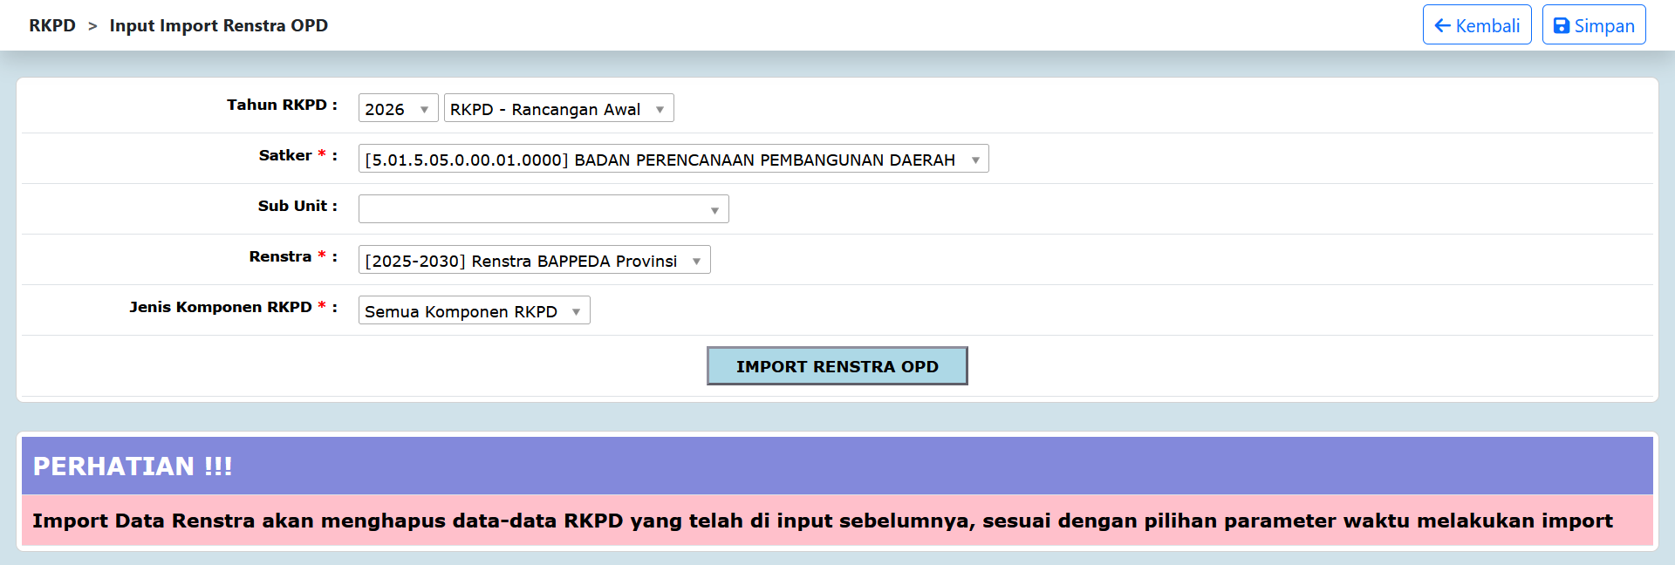This screenshot has width=1675, height=565.
Task: Click the Satker field label
Action: 297,155
